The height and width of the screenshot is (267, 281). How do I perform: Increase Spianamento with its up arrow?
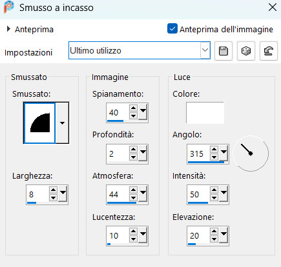[x=134, y=108]
